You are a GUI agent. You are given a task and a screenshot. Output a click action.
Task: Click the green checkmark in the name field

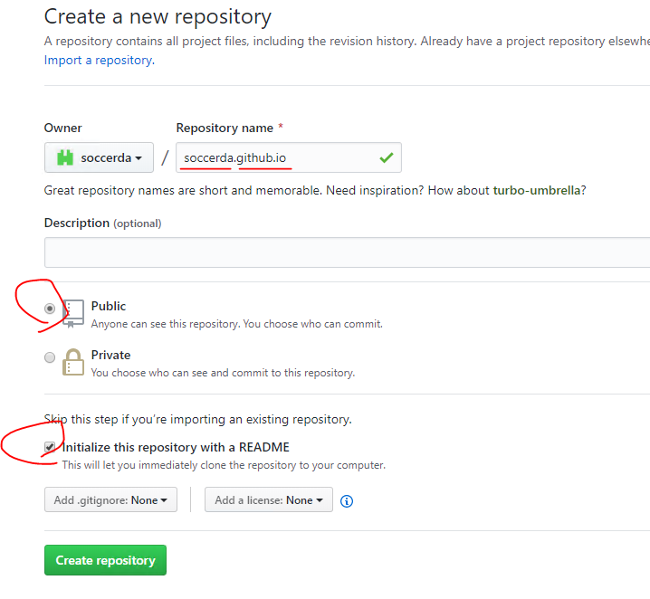[387, 157]
